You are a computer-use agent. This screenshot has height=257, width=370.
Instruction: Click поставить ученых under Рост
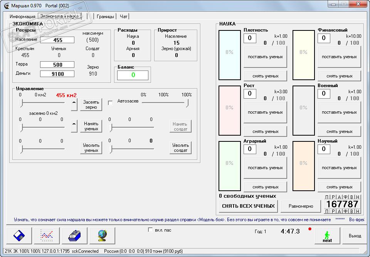(265, 113)
